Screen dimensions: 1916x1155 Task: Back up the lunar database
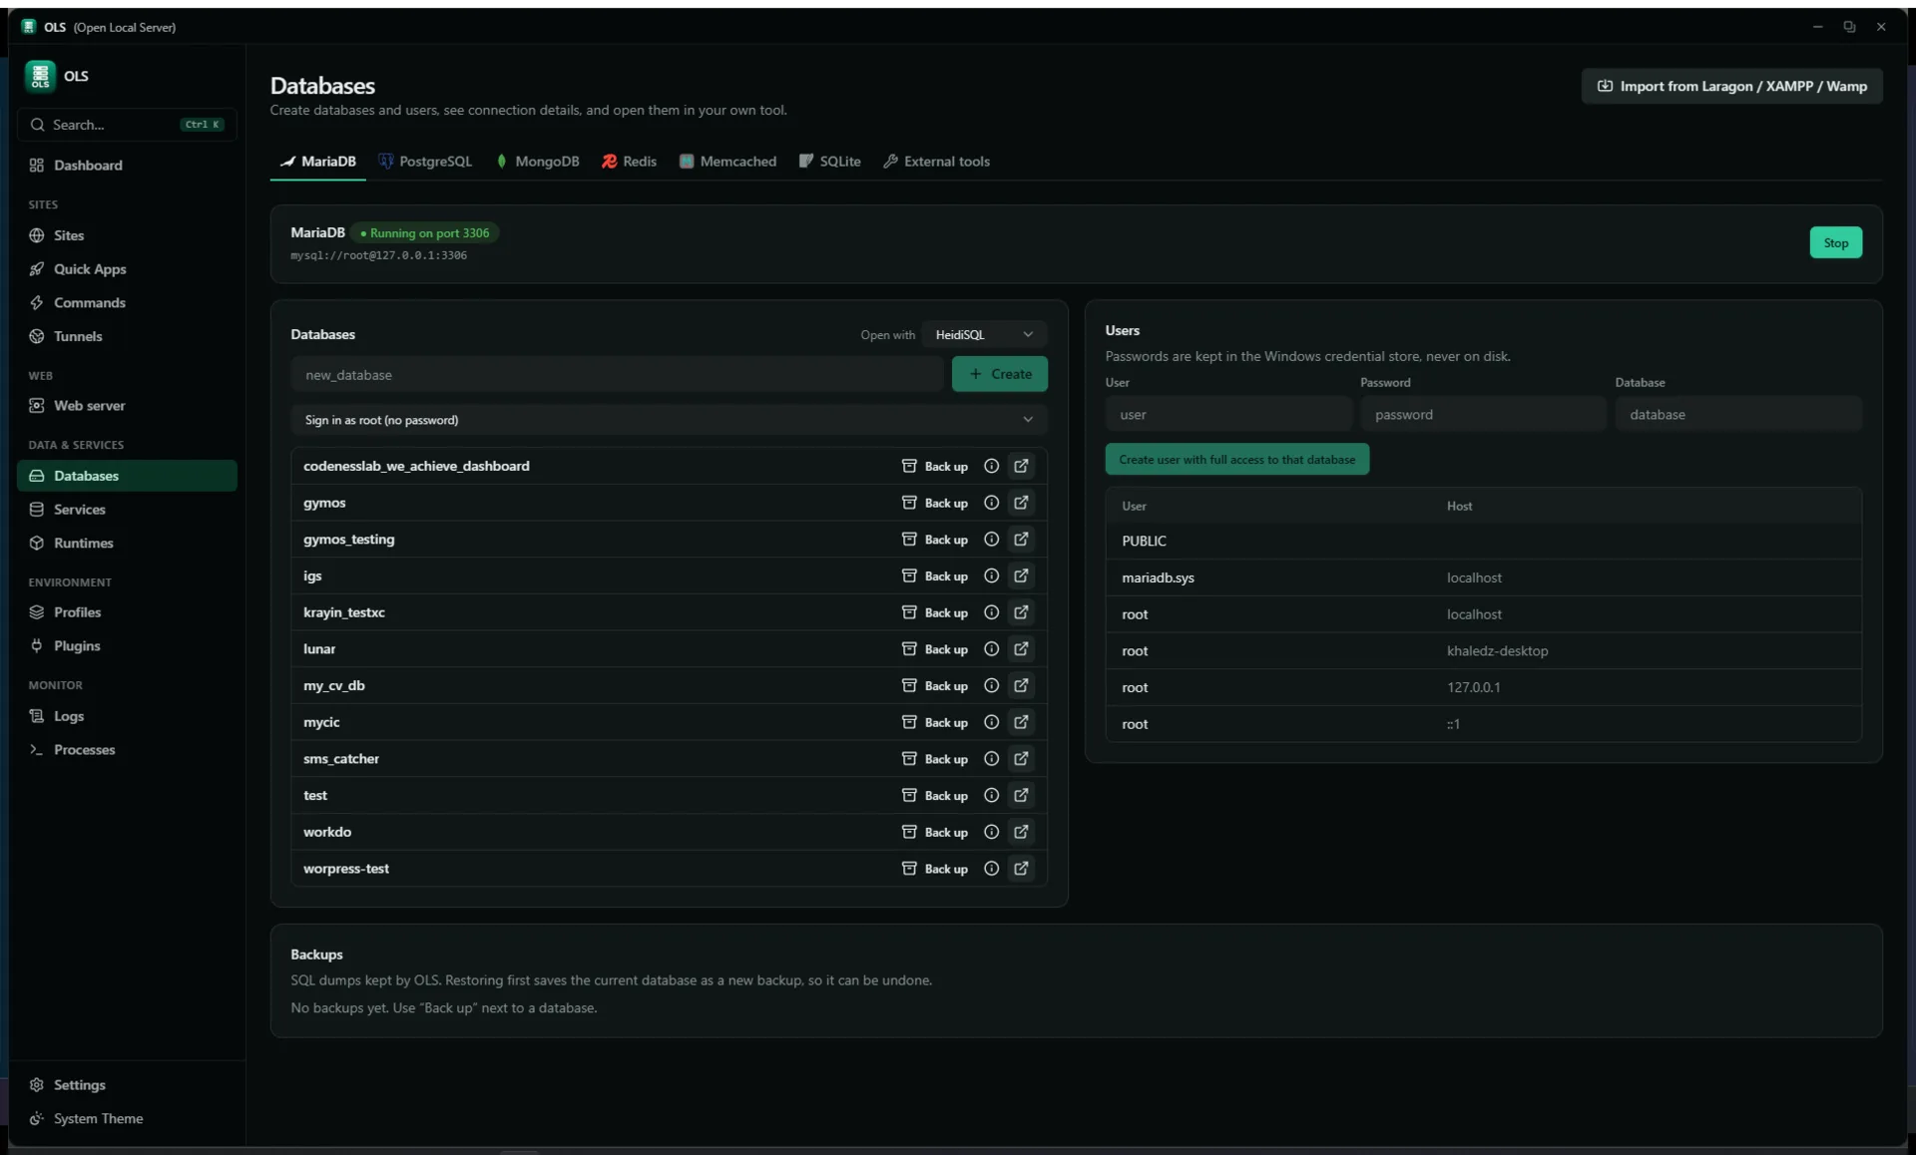tap(935, 648)
